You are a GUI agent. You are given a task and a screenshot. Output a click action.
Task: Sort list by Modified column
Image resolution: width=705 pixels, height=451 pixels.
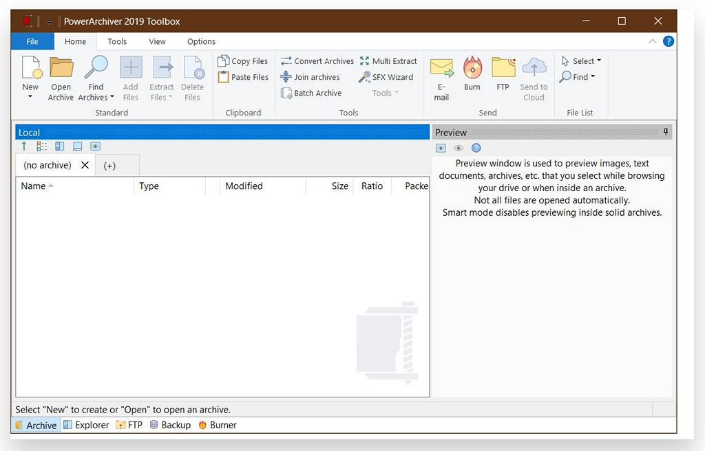click(x=262, y=186)
